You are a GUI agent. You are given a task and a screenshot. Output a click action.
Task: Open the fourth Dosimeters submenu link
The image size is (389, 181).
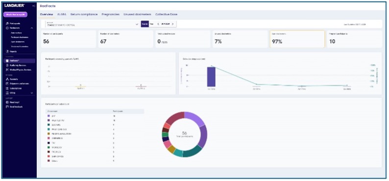coord(20,47)
